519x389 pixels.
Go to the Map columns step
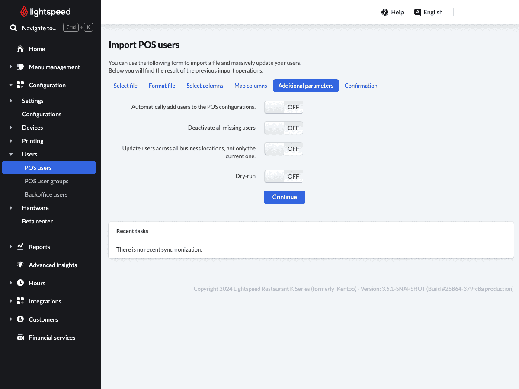point(250,86)
